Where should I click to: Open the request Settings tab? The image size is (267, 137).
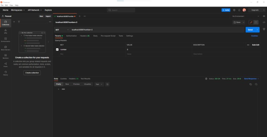tap(129, 36)
